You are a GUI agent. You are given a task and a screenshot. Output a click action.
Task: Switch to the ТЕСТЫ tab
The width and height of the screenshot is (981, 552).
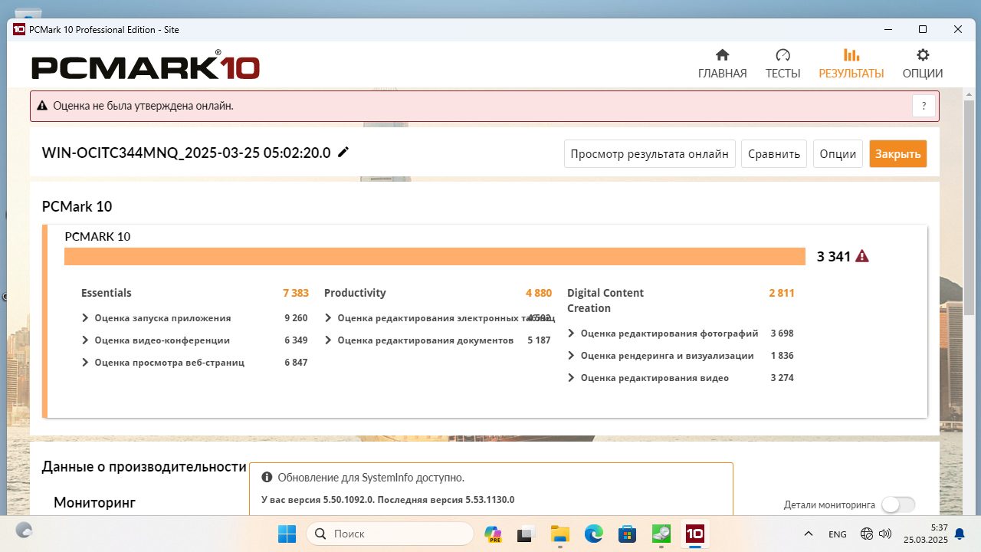click(783, 64)
